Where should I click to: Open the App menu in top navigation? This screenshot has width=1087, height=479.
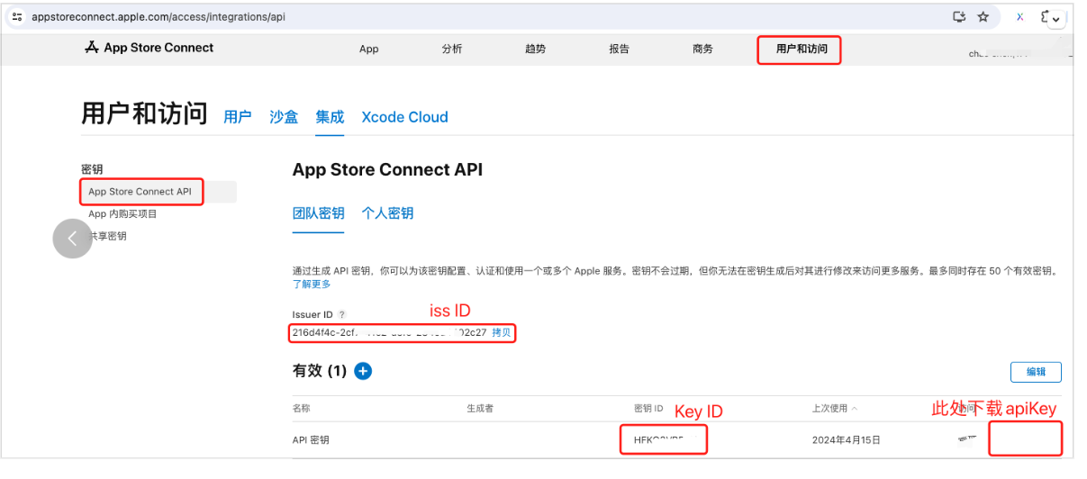pos(369,50)
